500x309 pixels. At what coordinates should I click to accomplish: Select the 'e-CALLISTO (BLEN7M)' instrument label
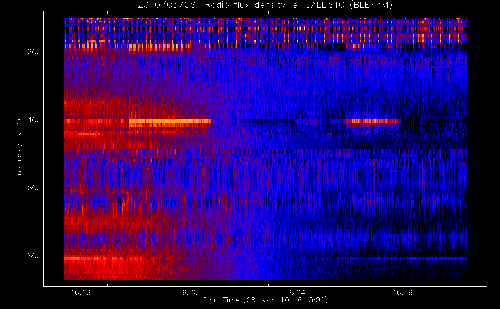tap(342, 5)
